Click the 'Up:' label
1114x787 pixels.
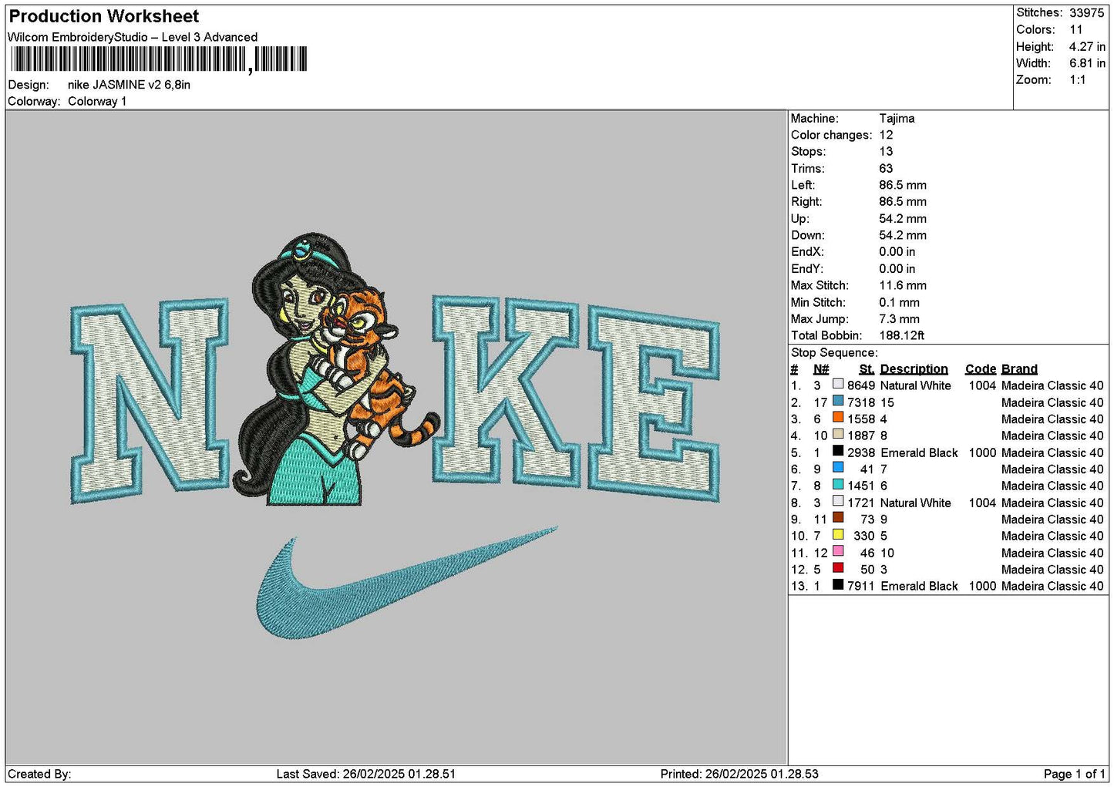(800, 219)
